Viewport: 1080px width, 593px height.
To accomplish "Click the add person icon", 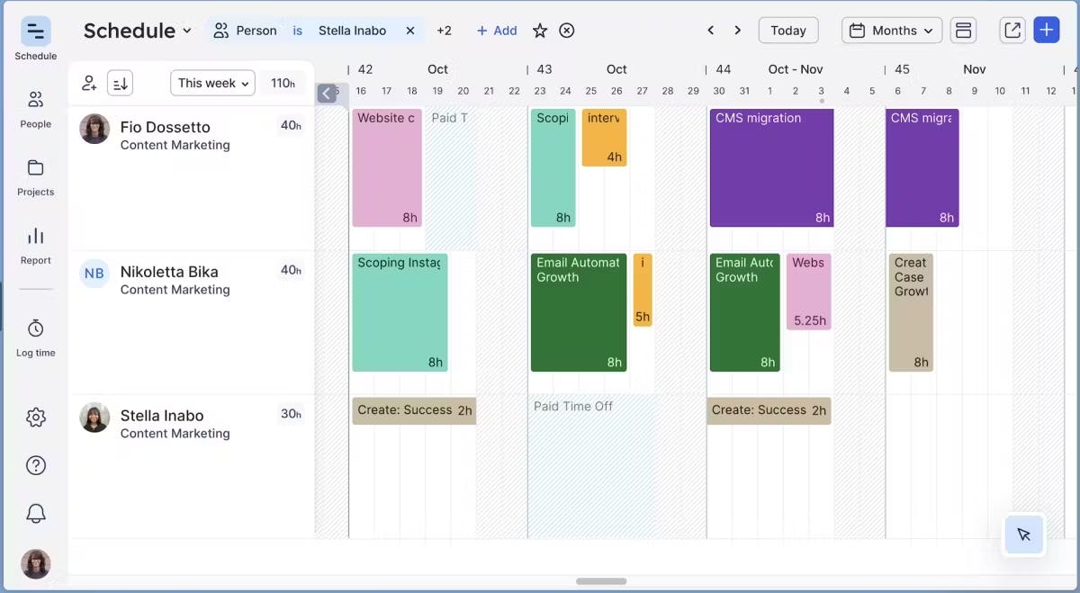I will point(89,84).
